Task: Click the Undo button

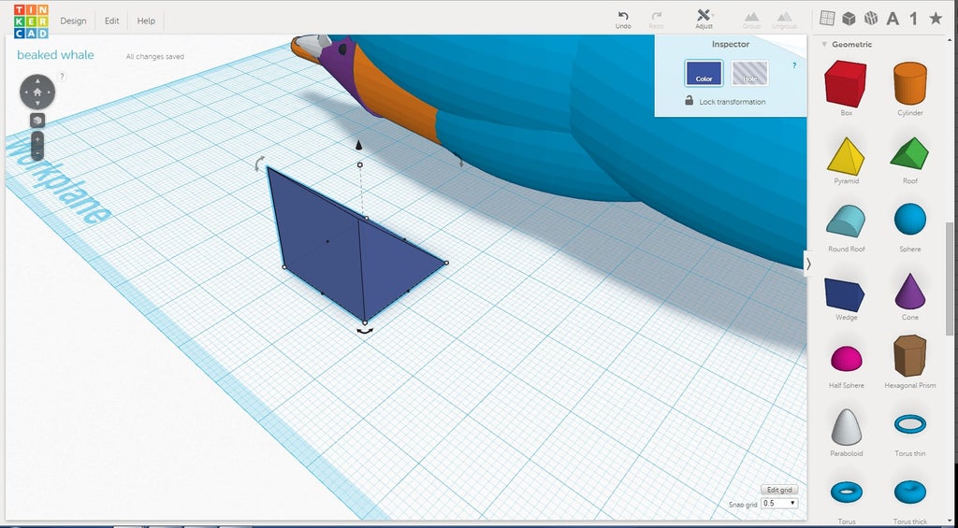Action: coord(623,20)
